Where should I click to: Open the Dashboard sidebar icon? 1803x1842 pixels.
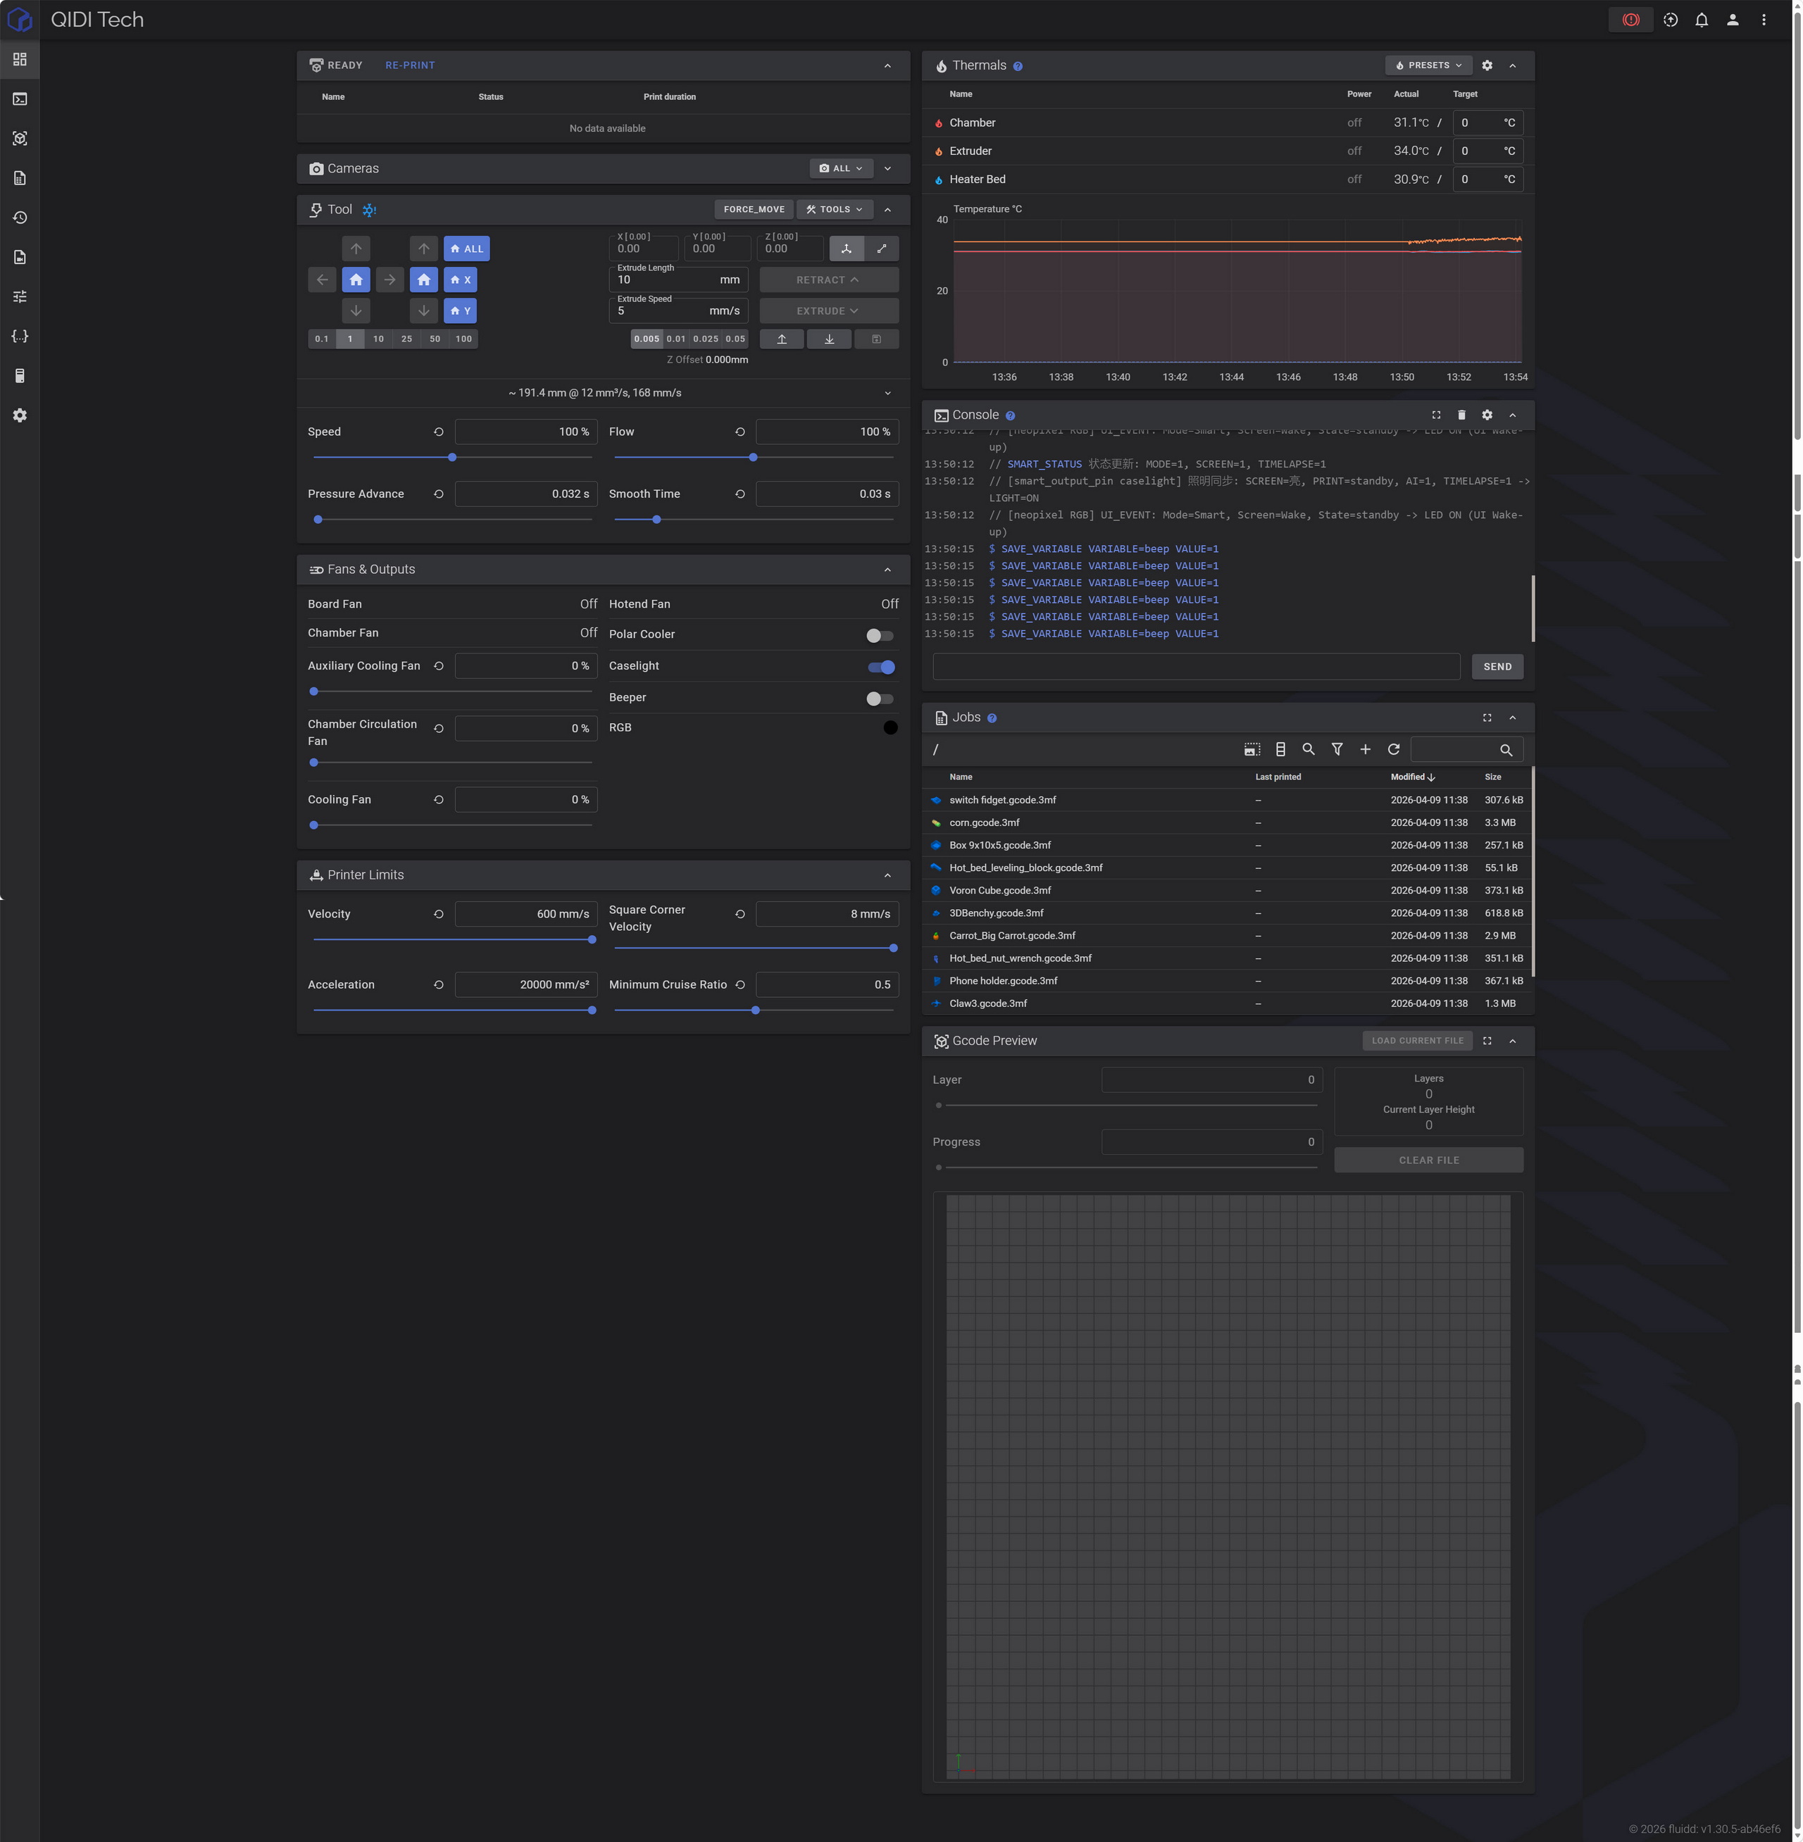click(x=20, y=60)
